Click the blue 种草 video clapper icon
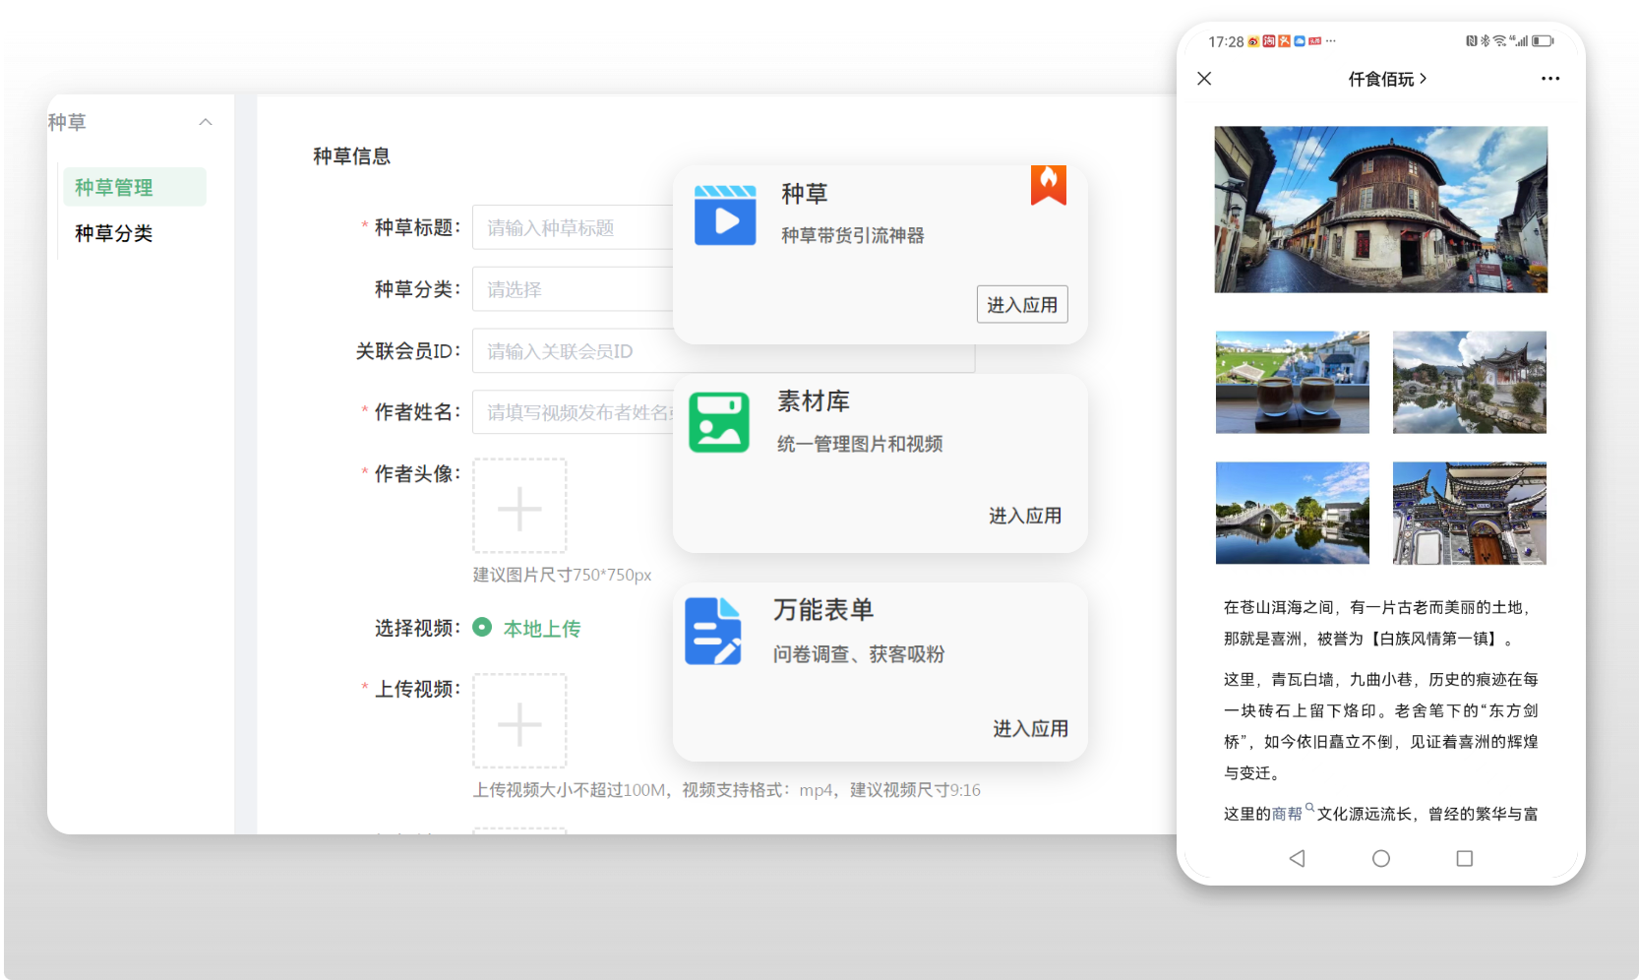 725,214
